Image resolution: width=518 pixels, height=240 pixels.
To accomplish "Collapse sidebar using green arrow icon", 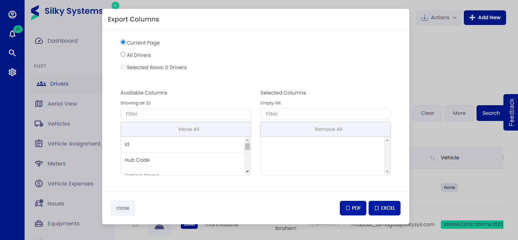I will click(x=115, y=5).
